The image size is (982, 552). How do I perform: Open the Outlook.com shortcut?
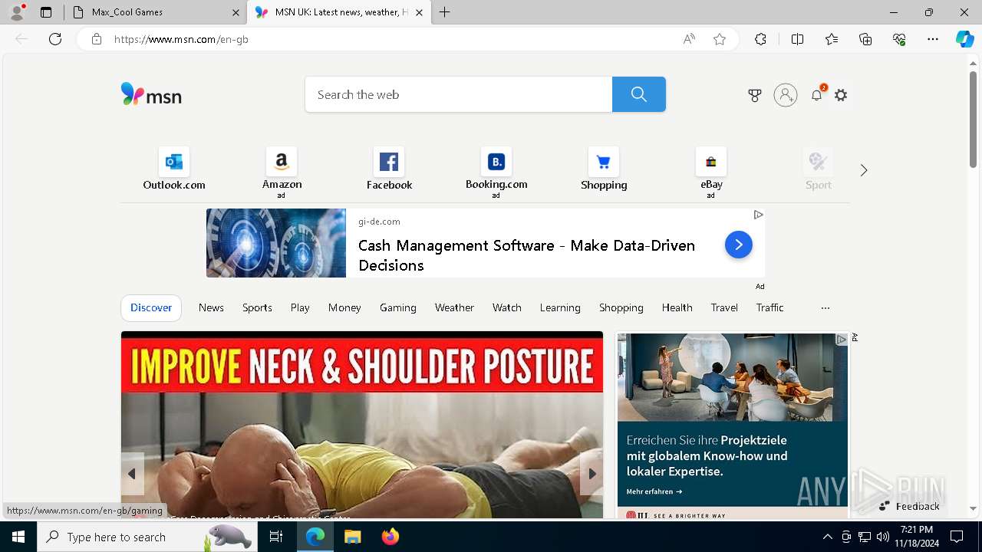[174, 169]
